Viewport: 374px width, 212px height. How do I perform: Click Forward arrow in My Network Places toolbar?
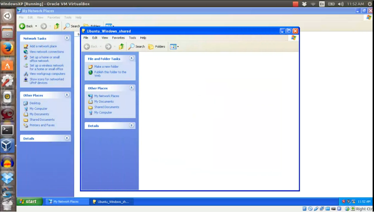click(43, 26)
